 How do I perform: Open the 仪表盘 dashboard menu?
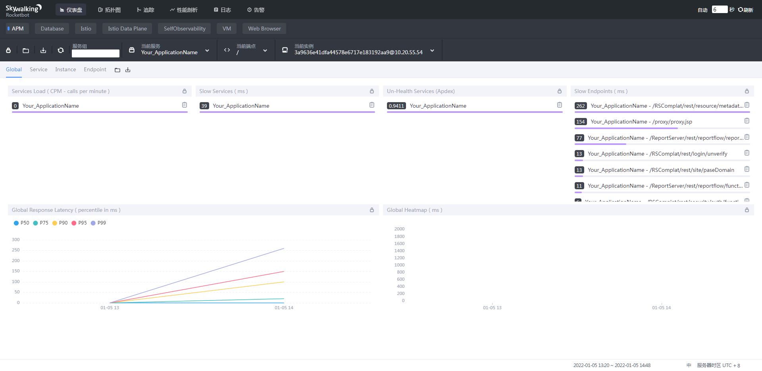(71, 10)
